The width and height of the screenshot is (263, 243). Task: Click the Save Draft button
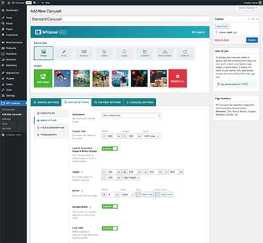(222, 26)
